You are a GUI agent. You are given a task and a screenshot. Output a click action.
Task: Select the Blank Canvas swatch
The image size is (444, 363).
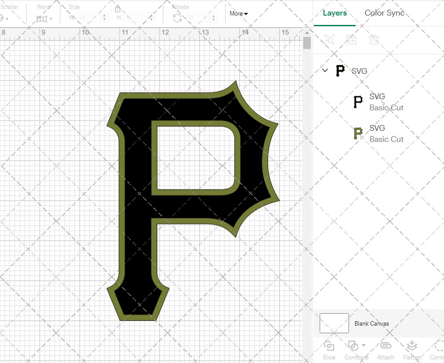(x=334, y=323)
